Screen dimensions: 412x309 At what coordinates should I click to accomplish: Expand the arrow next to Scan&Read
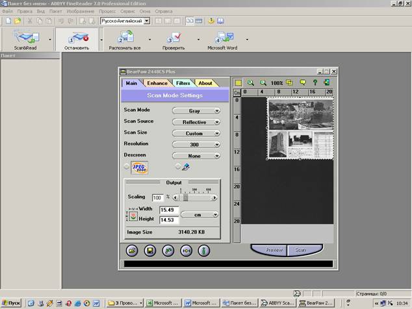50,40
